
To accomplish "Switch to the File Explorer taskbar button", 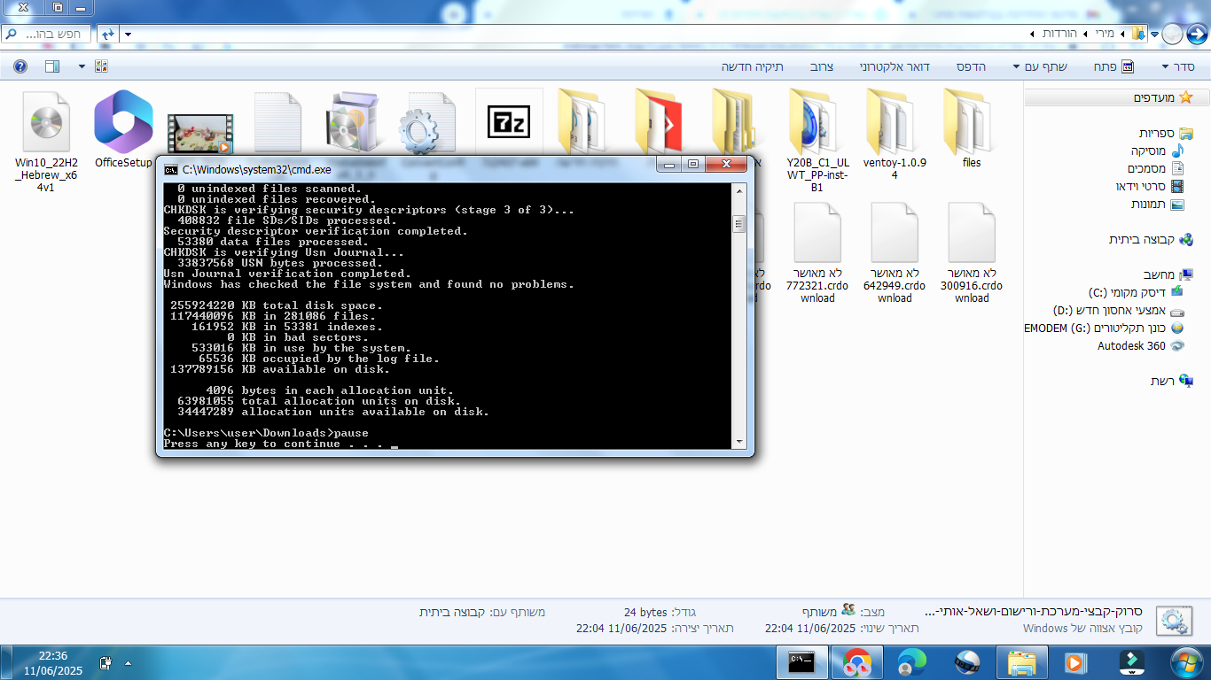I will point(1021,661).
